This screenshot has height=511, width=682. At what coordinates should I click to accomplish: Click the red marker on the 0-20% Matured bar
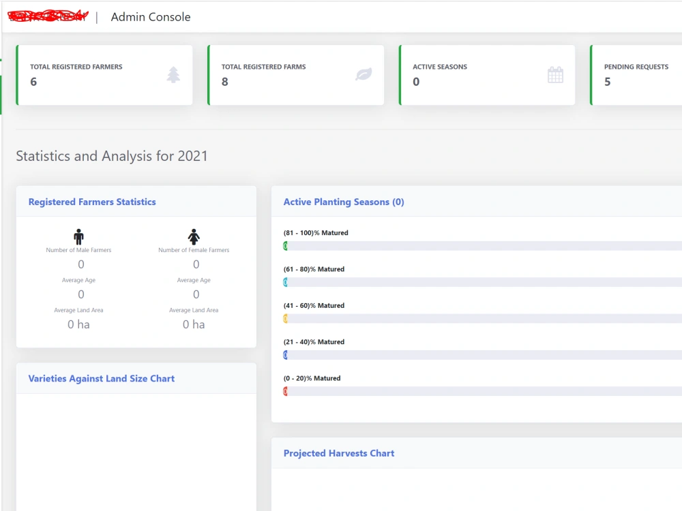(286, 391)
